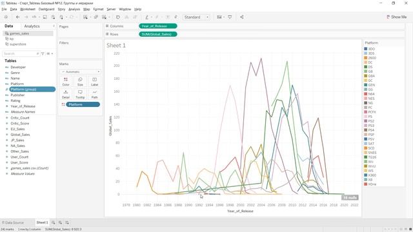Open the highlight pen dropdown arrow
This screenshot has height=232, width=413.
(x=152, y=17)
